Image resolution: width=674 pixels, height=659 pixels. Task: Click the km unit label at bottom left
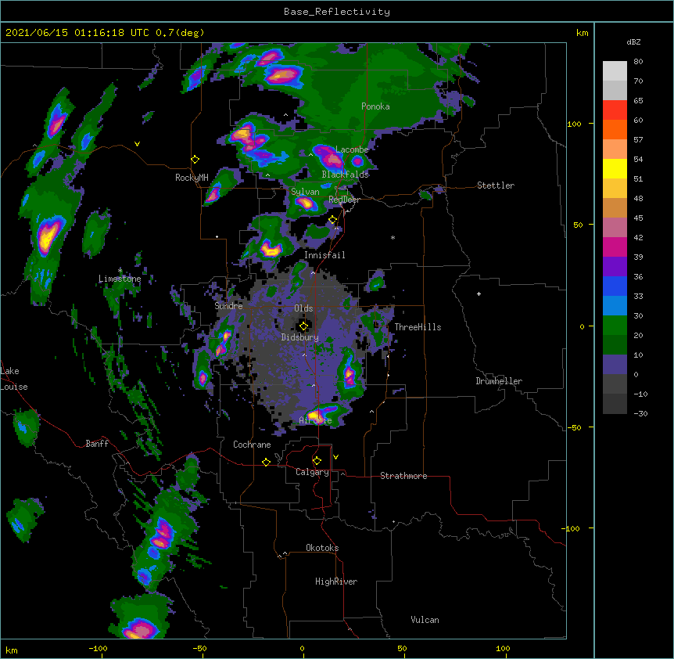tap(12, 650)
